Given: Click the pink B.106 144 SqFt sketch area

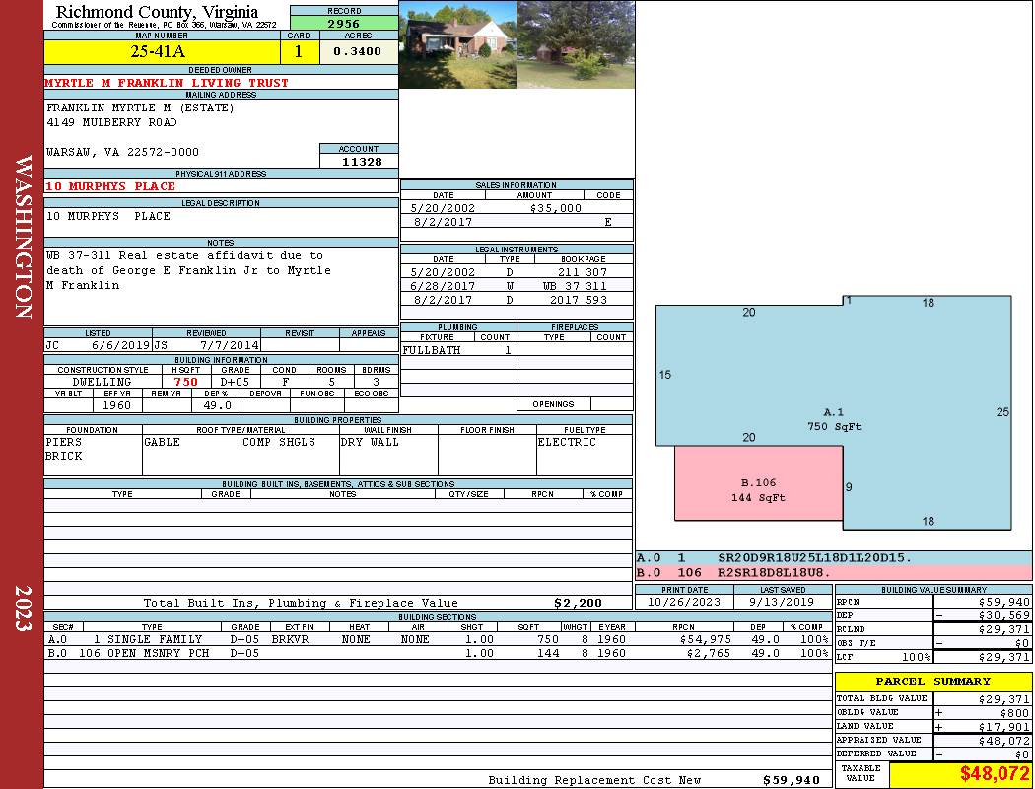Looking at the screenshot, I should pyautogui.click(x=758, y=483).
